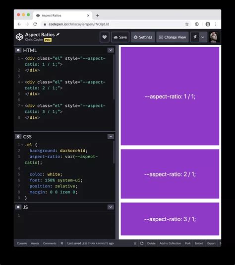Click the PRO badge
235x265 pixels.
48,40
